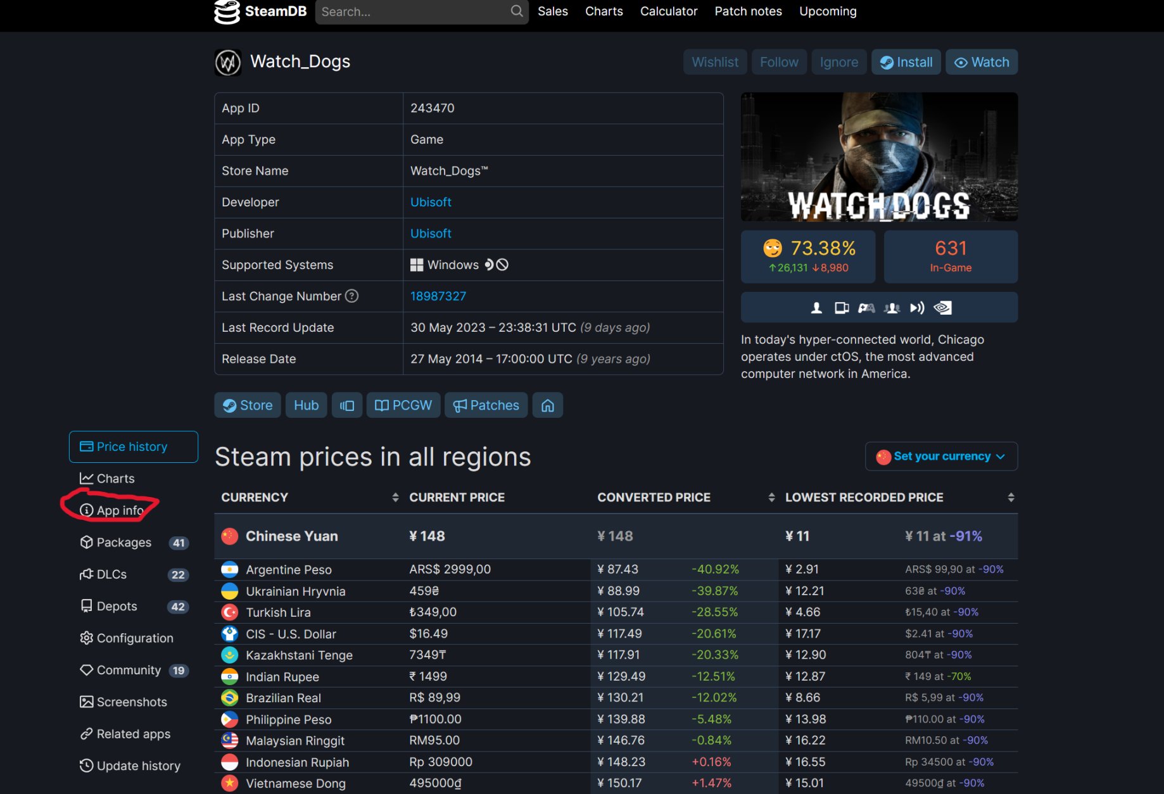Sort by the Converted Price column
The height and width of the screenshot is (794, 1164).
click(x=686, y=498)
